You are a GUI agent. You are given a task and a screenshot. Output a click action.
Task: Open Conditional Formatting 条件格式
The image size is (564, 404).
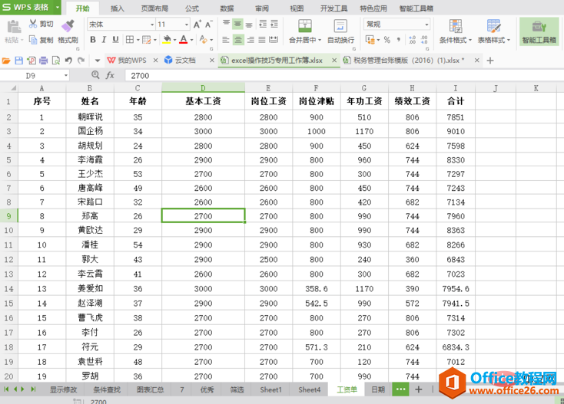click(456, 31)
